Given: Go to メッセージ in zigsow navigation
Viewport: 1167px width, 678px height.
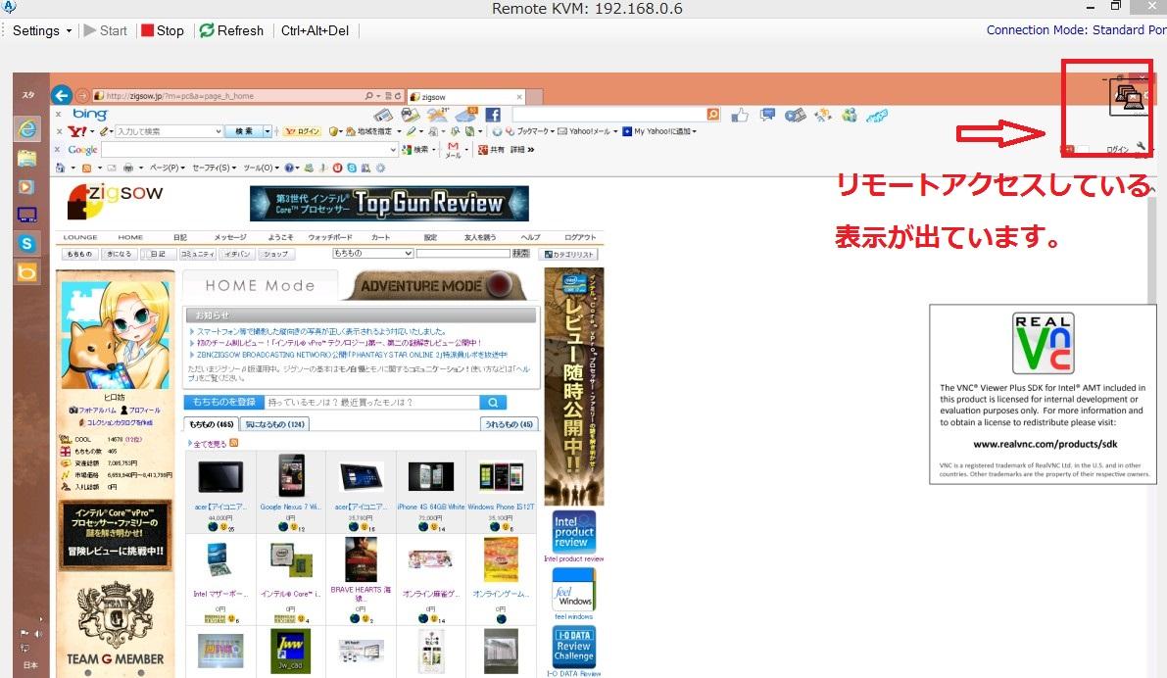Looking at the screenshot, I should pos(230,237).
